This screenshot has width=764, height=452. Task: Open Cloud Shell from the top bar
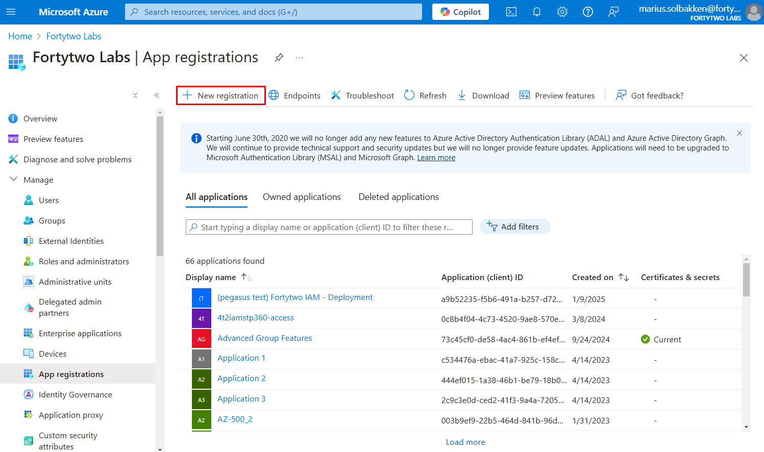511,12
